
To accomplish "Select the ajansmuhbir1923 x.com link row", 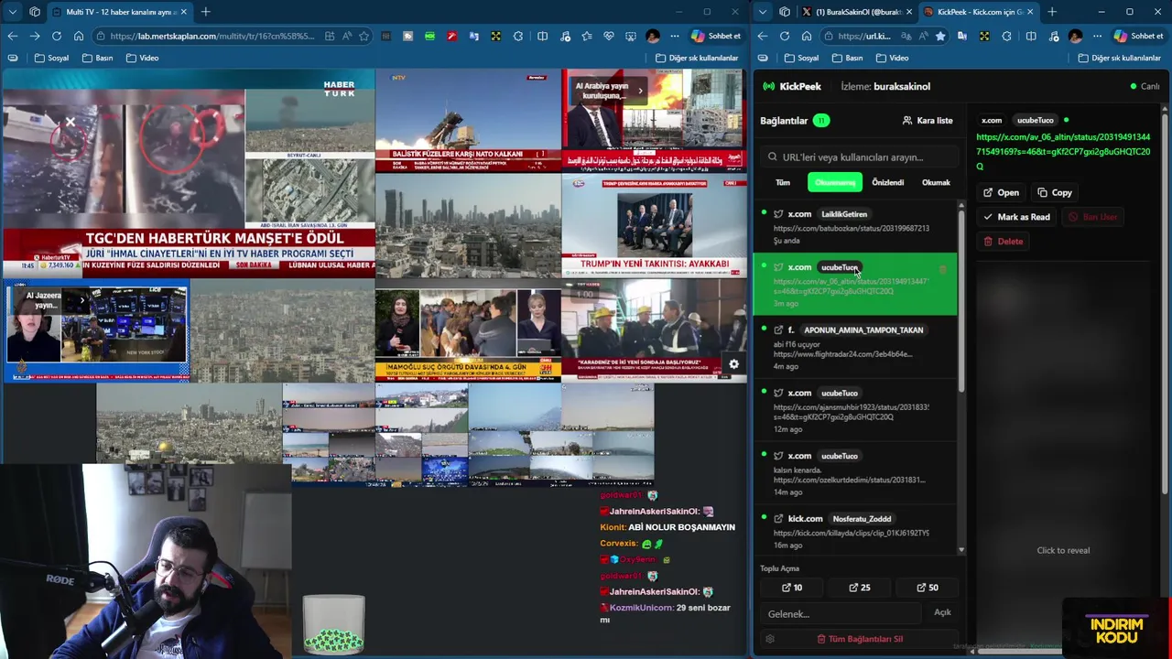I will click(855, 410).
